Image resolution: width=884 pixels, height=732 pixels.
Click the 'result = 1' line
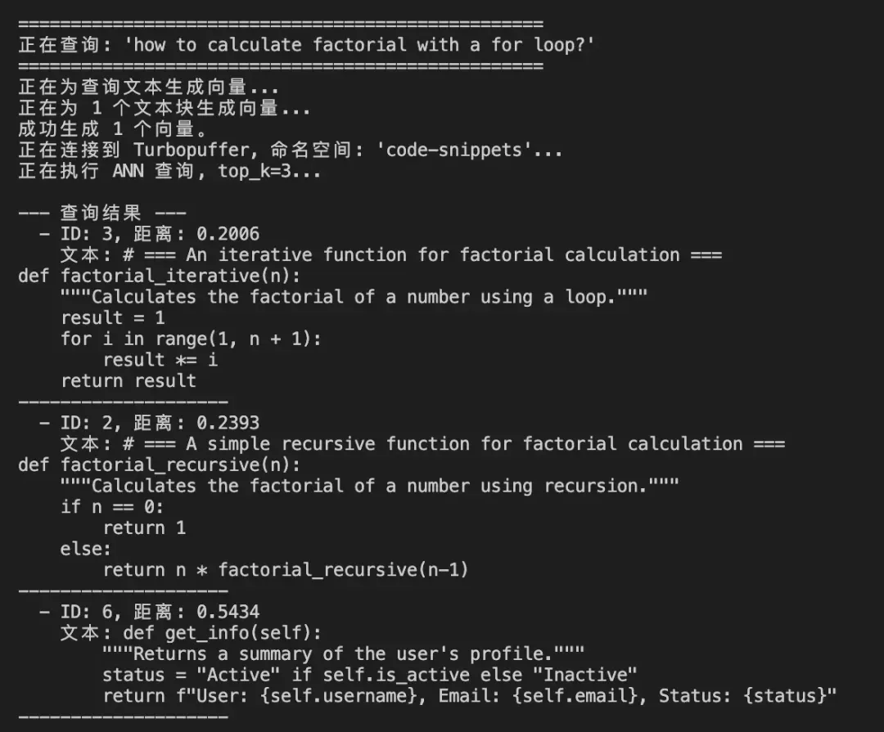[x=112, y=318]
